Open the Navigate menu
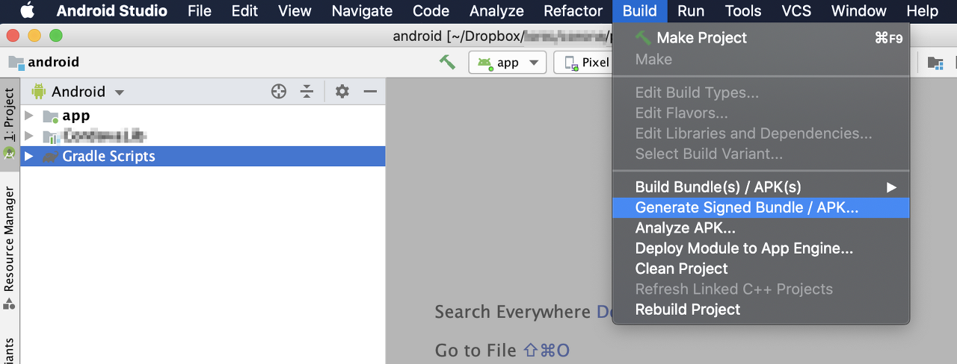The width and height of the screenshot is (957, 364). point(362,10)
